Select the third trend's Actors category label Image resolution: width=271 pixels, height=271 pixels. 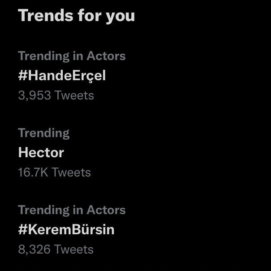pyautogui.click(x=72, y=210)
